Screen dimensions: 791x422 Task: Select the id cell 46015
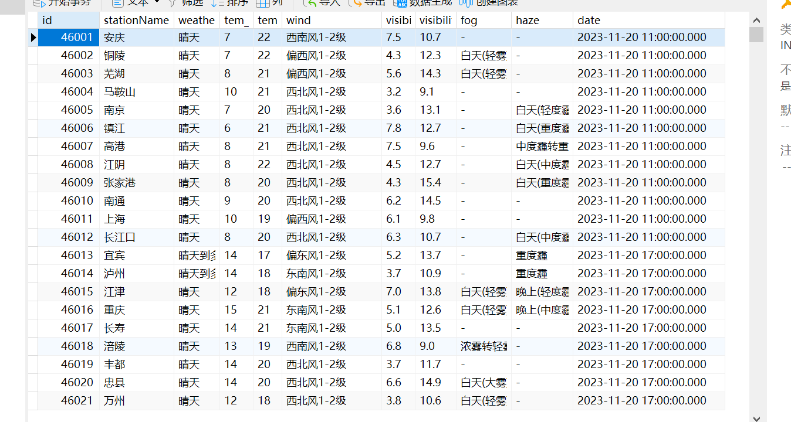(x=77, y=291)
